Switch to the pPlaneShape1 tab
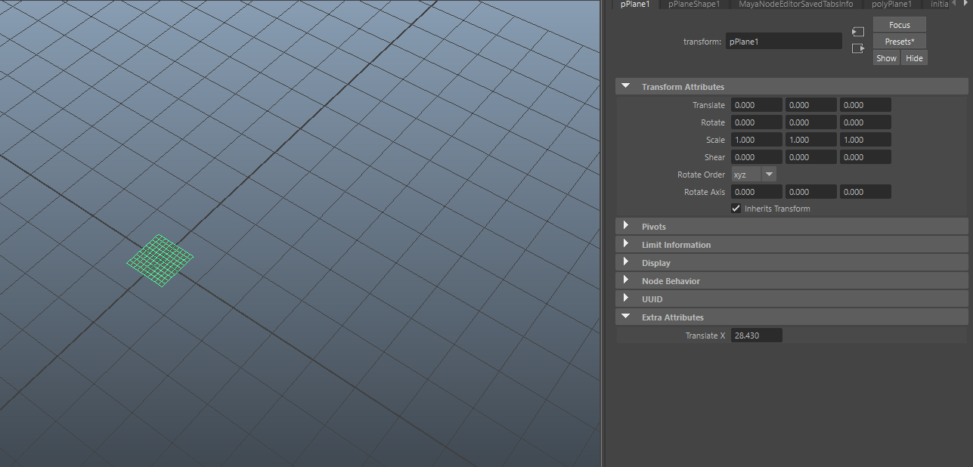This screenshot has width=973, height=467. point(694,5)
